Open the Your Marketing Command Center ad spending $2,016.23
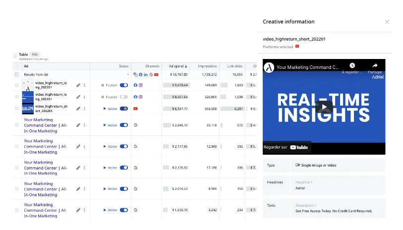 tap(46, 189)
